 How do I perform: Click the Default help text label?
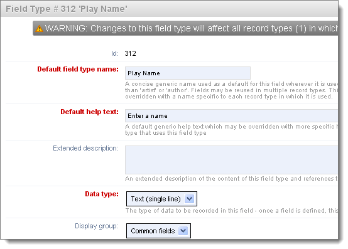click(89, 112)
